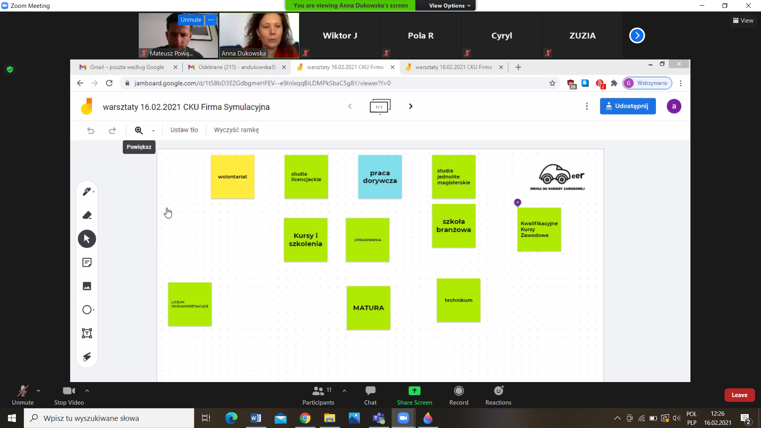Screen dimensions: 761x428
Task: Click the add image tool icon
Action: pyautogui.click(x=87, y=286)
